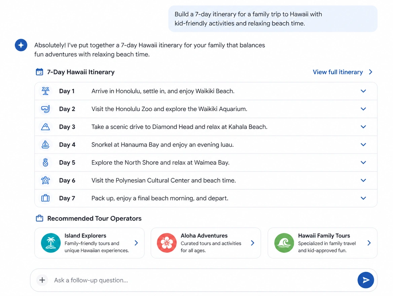Click the Day 3 label
393x296 pixels.
pos(67,127)
